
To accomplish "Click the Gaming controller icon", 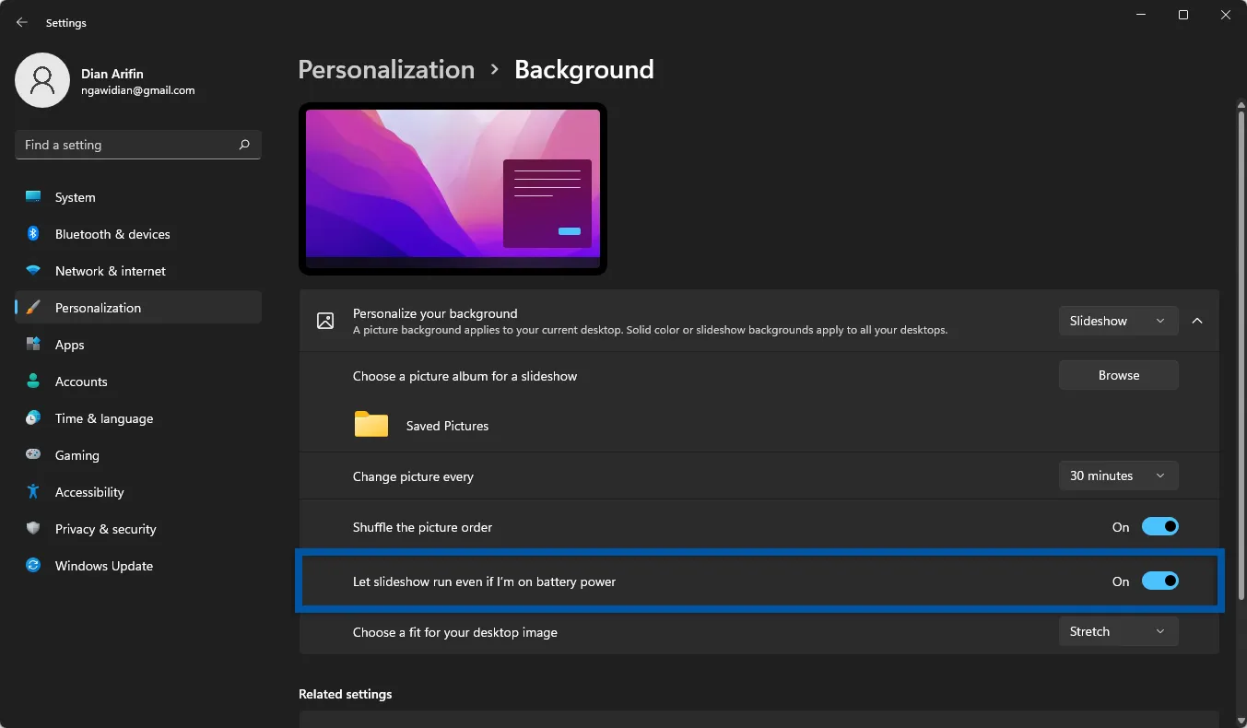I will (33, 455).
